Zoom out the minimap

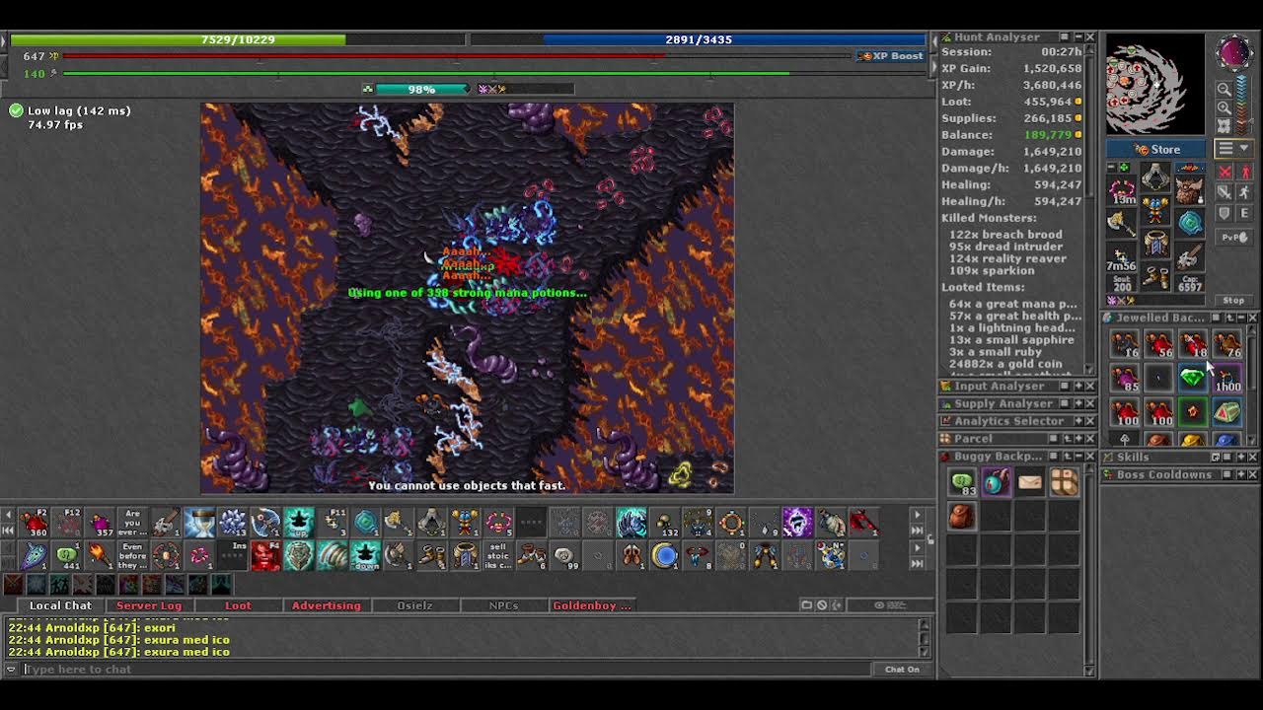[x=1225, y=89]
